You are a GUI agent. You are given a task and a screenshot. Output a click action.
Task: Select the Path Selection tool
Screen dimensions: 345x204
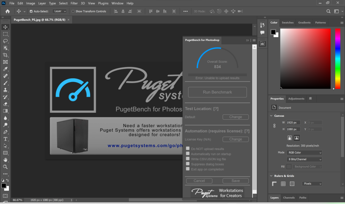[x=5, y=146]
